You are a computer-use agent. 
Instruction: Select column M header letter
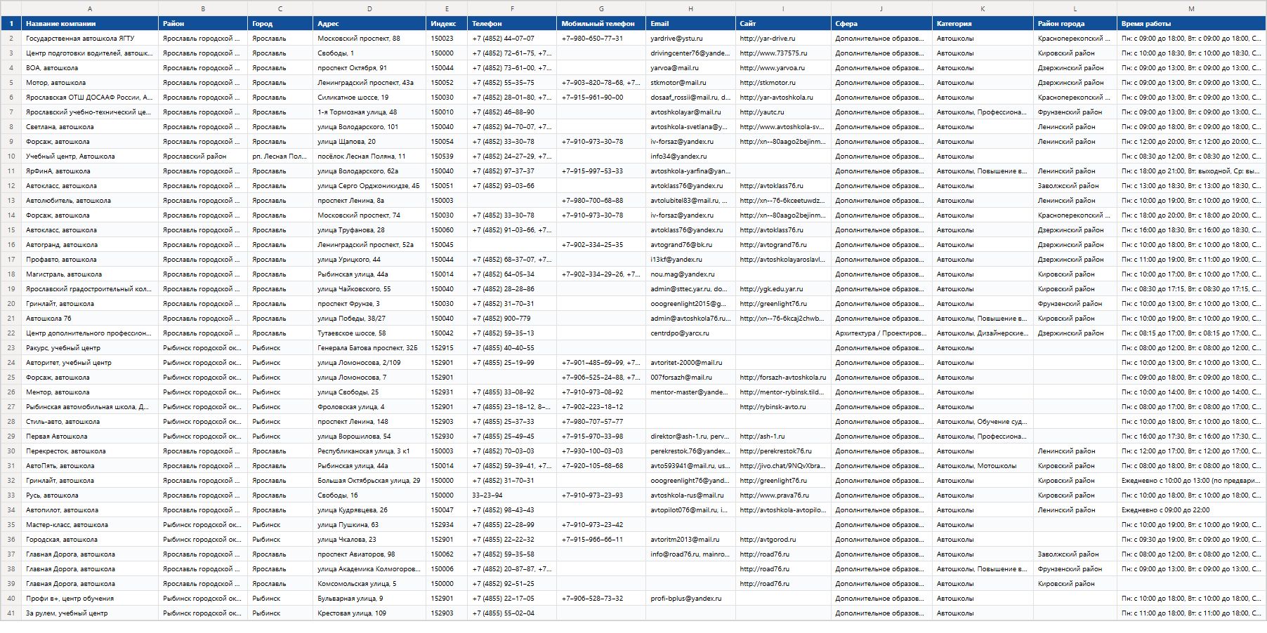(x=1191, y=8)
